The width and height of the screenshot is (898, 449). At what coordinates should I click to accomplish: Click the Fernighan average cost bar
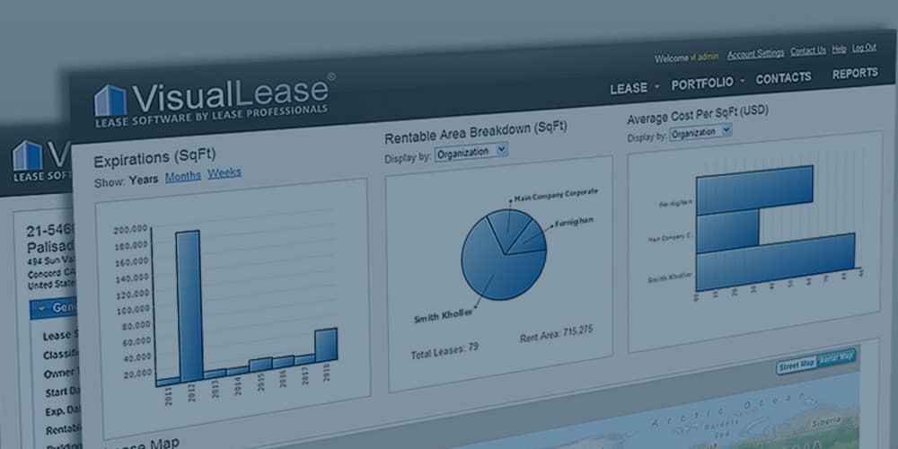pyautogui.click(x=754, y=189)
